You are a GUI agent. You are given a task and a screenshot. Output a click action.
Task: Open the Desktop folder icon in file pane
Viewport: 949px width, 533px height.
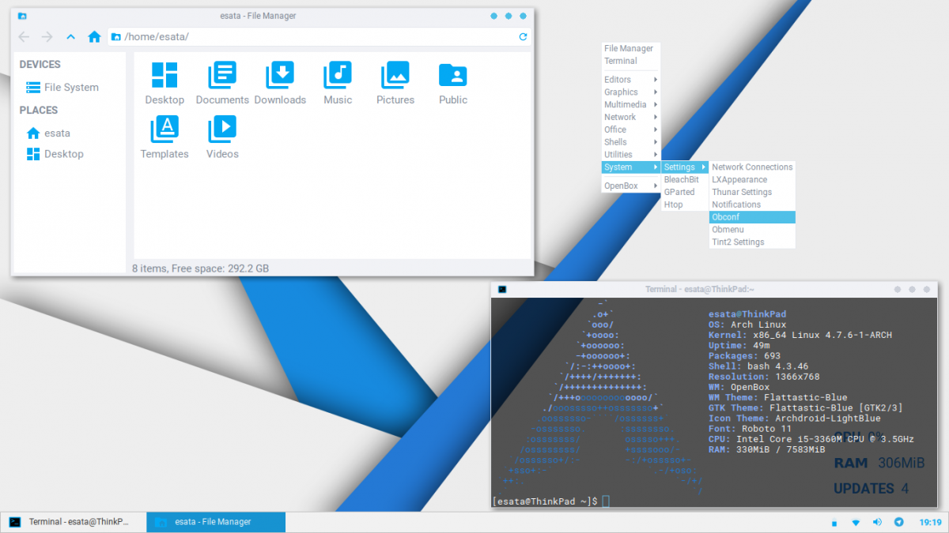point(164,84)
